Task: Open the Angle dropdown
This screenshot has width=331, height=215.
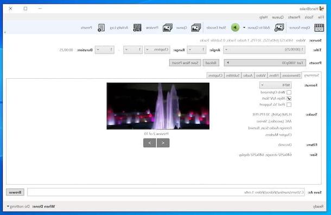Action: [x=196, y=50]
